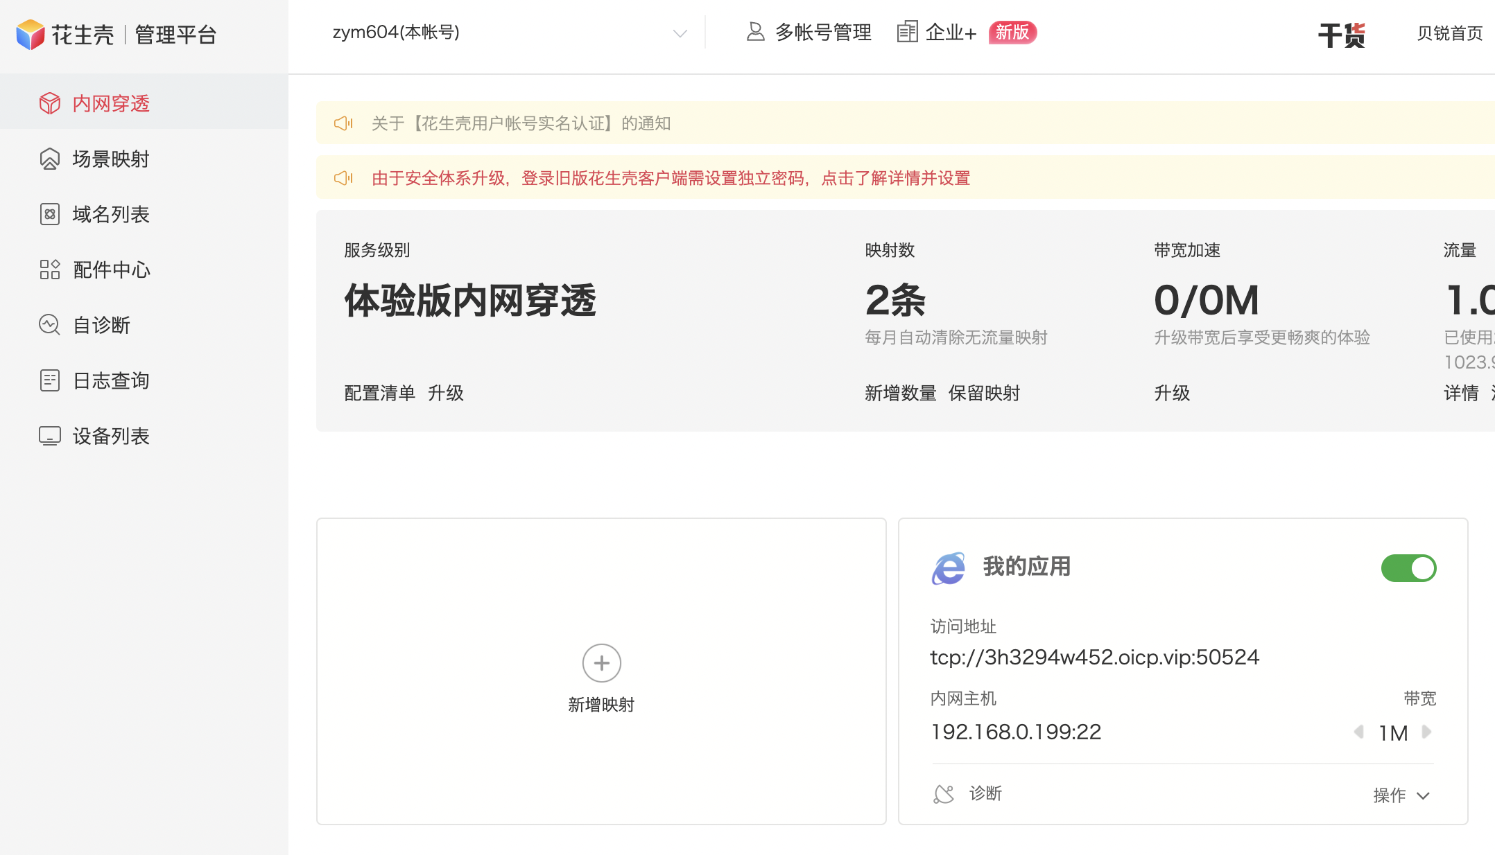Decrease bandwidth with the left arrow
Image resolution: width=1495 pixels, height=855 pixels.
1359,732
